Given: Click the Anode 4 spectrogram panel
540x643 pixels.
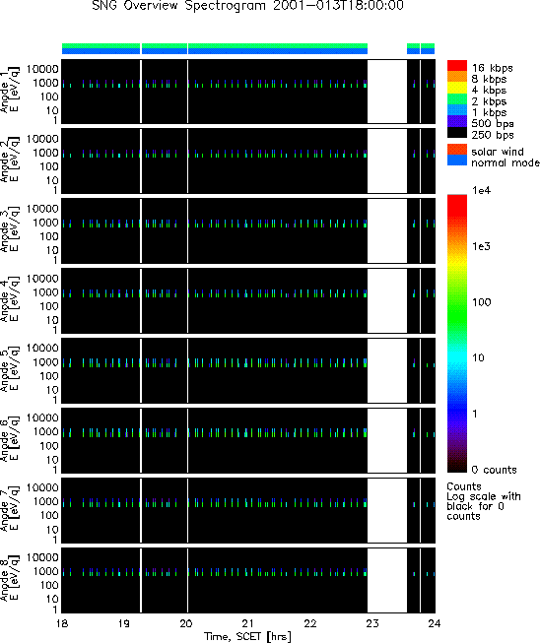Looking at the screenshot, I should 248,300.
